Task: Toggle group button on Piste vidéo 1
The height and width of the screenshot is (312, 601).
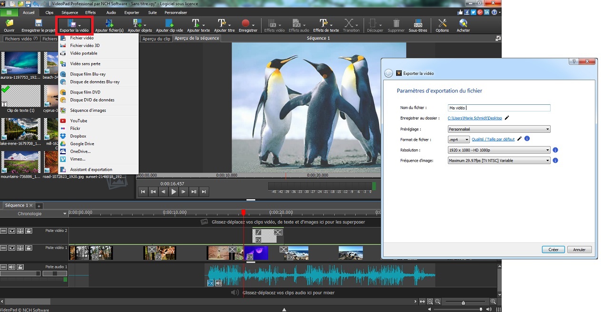Action: click(x=20, y=248)
